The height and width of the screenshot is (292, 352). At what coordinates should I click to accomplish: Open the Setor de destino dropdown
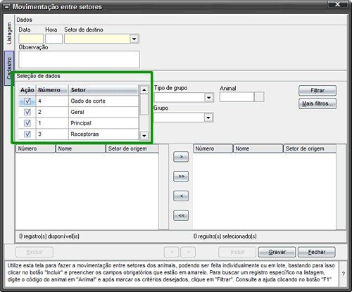[134, 39]
